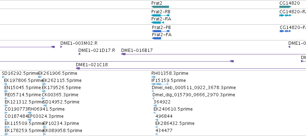Select the CG14820-RA transcript arrows
The height and width of the screenshot is (136, 306).
tap(285, 15)
